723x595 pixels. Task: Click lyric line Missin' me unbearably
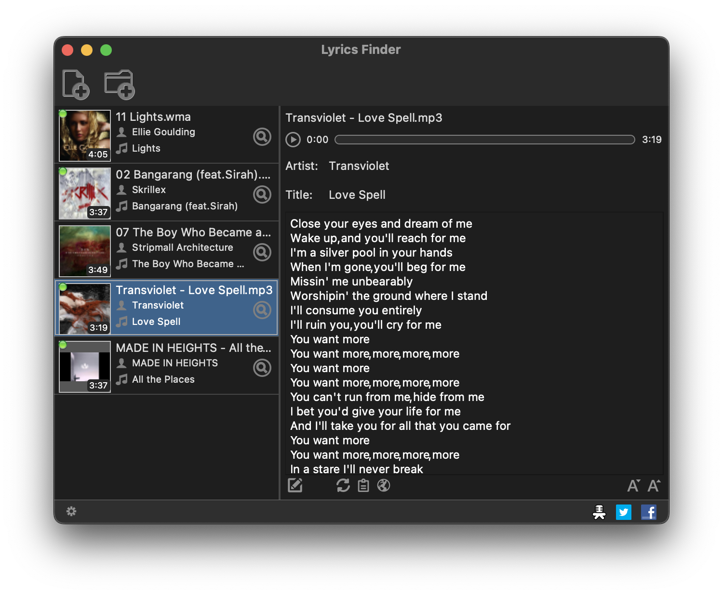tap(351, 282)
